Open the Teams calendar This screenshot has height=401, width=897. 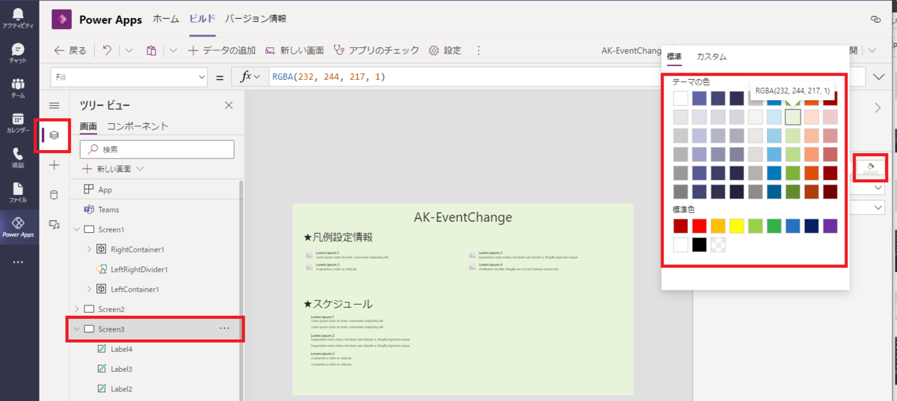pos(18,123)
